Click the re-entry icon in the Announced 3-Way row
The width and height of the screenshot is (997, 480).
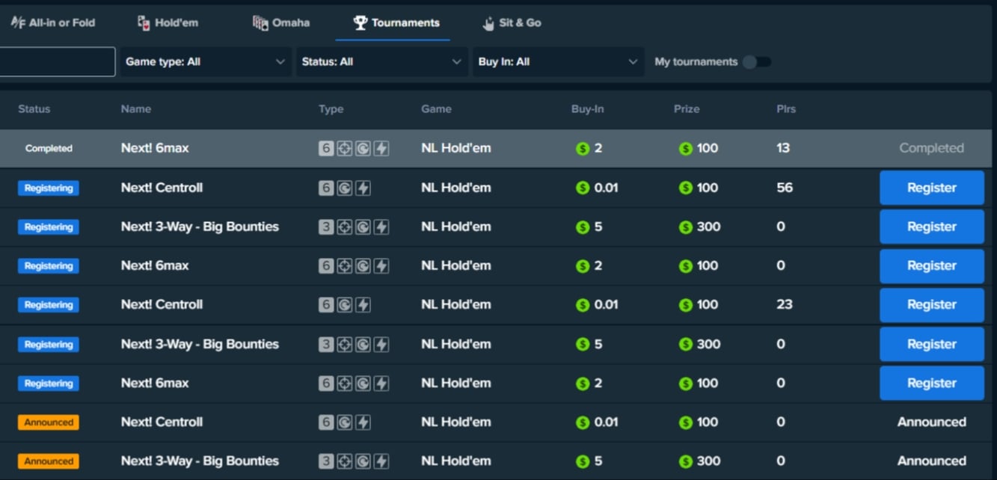click(x=363, y=461)
